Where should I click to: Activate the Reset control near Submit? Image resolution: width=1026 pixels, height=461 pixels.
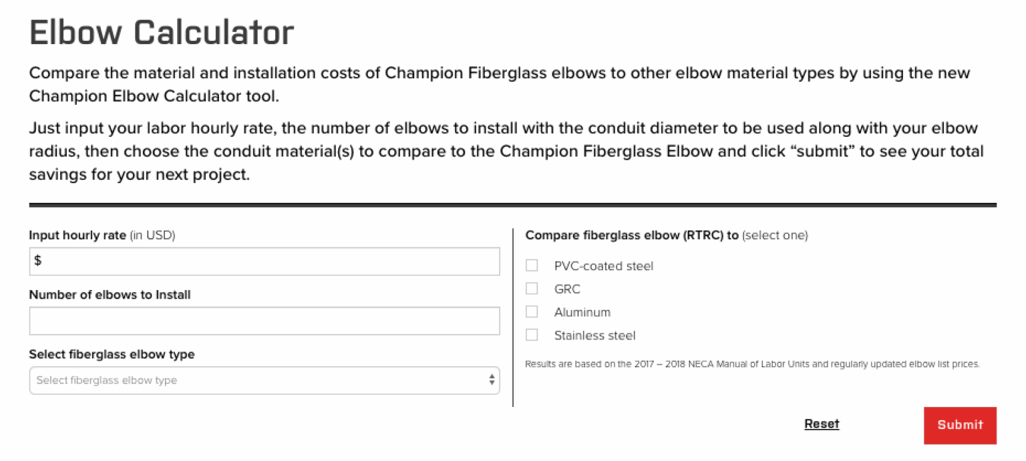tap(822, 424)
